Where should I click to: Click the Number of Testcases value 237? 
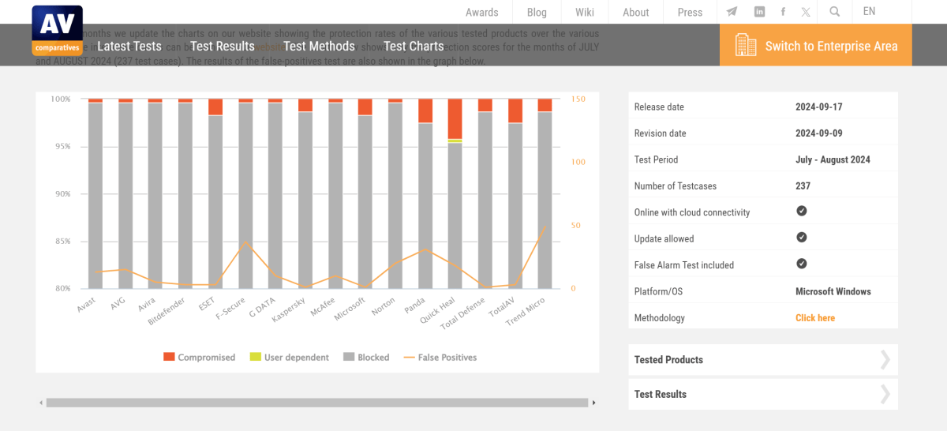pyautogui.click(x=803, y=186)
